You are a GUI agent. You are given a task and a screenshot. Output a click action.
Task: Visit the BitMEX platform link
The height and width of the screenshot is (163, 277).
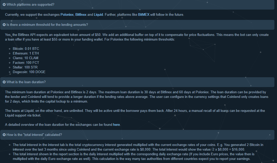(x=144, y=15)
